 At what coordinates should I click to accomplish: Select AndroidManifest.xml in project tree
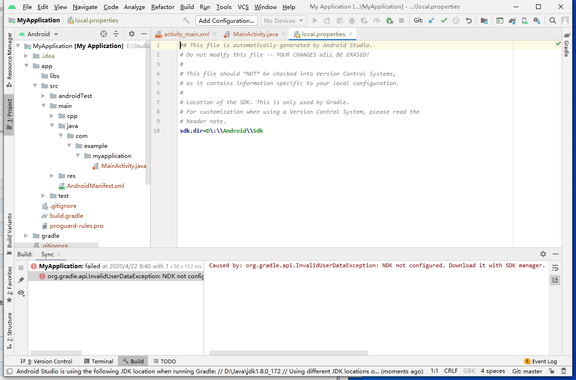point(95,186)
